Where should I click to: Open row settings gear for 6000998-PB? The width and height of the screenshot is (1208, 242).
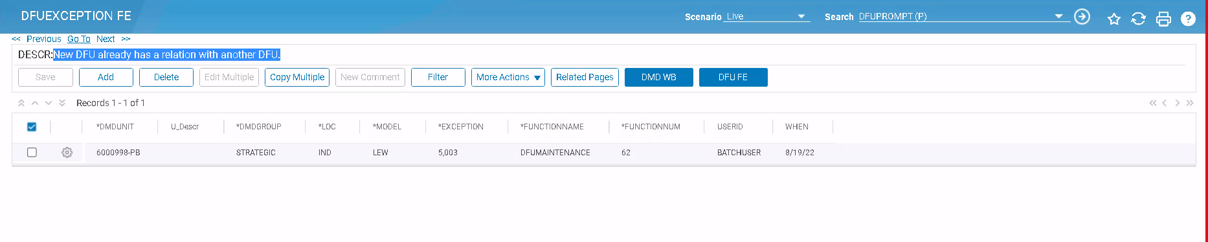tap(67, 153)
